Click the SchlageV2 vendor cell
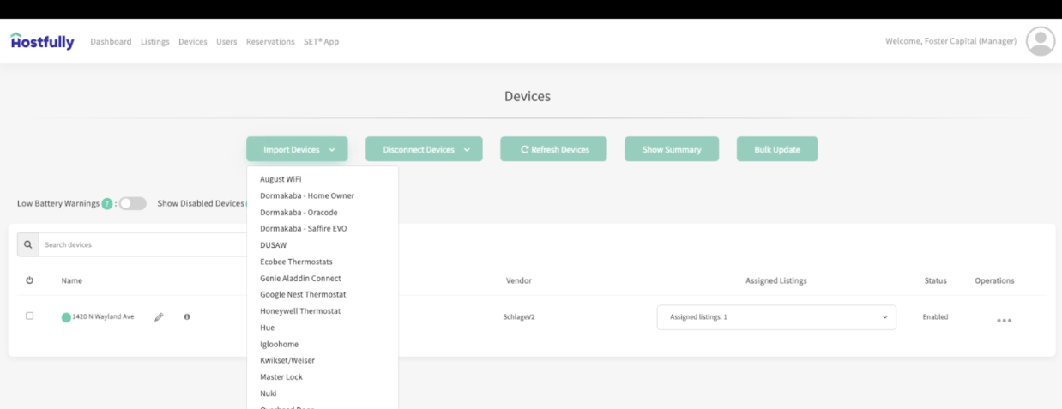 click(x=519, y=317)
